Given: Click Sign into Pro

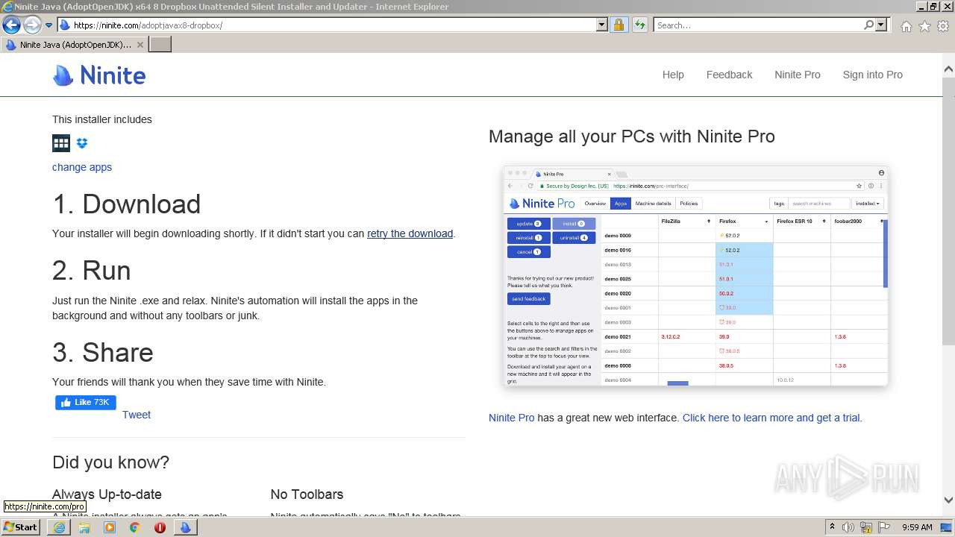Looking at the screenshot, I should click(872, 75).
